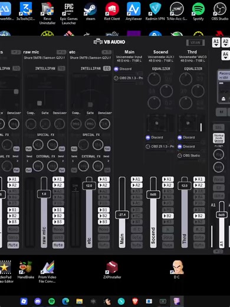Toggle A2 routing on raw mic strip
The width and height of the screenshot is (230, 307).
[x=58, y=185]
